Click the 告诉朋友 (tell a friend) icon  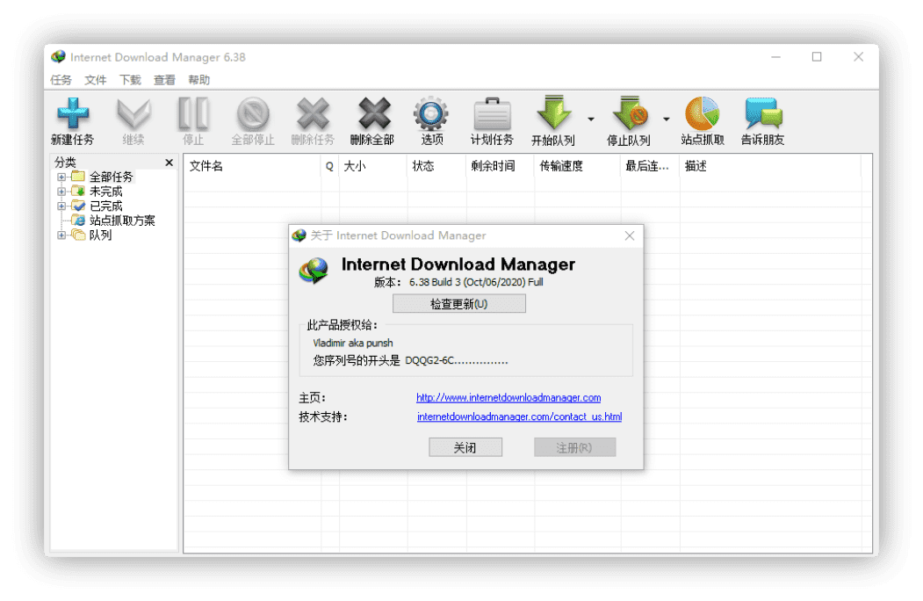click(763, 113)
